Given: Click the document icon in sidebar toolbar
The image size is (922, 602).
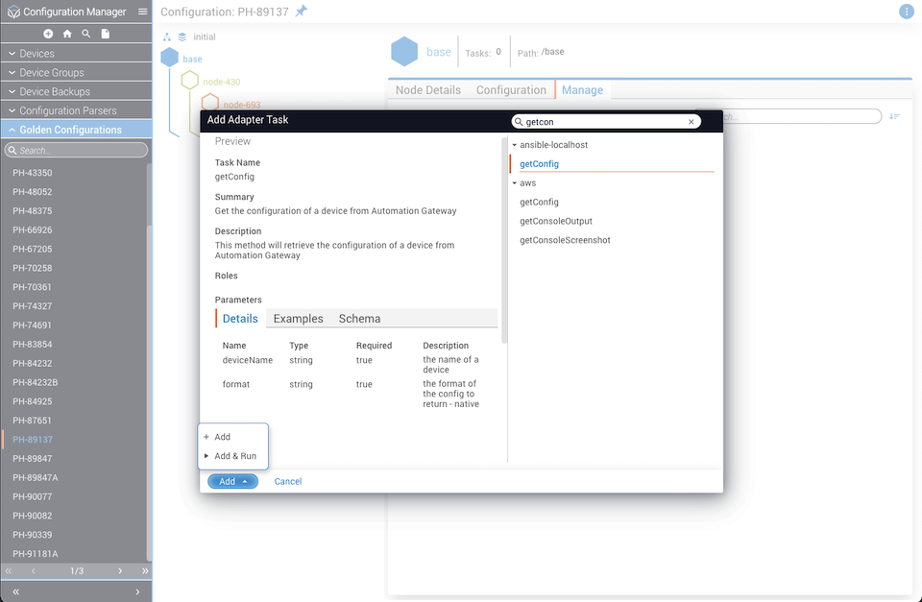Looking at the screenshot, I should point(106,34).
